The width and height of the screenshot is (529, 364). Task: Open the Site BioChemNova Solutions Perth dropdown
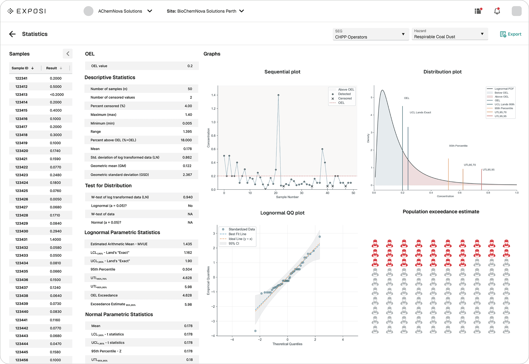point(241,11)
